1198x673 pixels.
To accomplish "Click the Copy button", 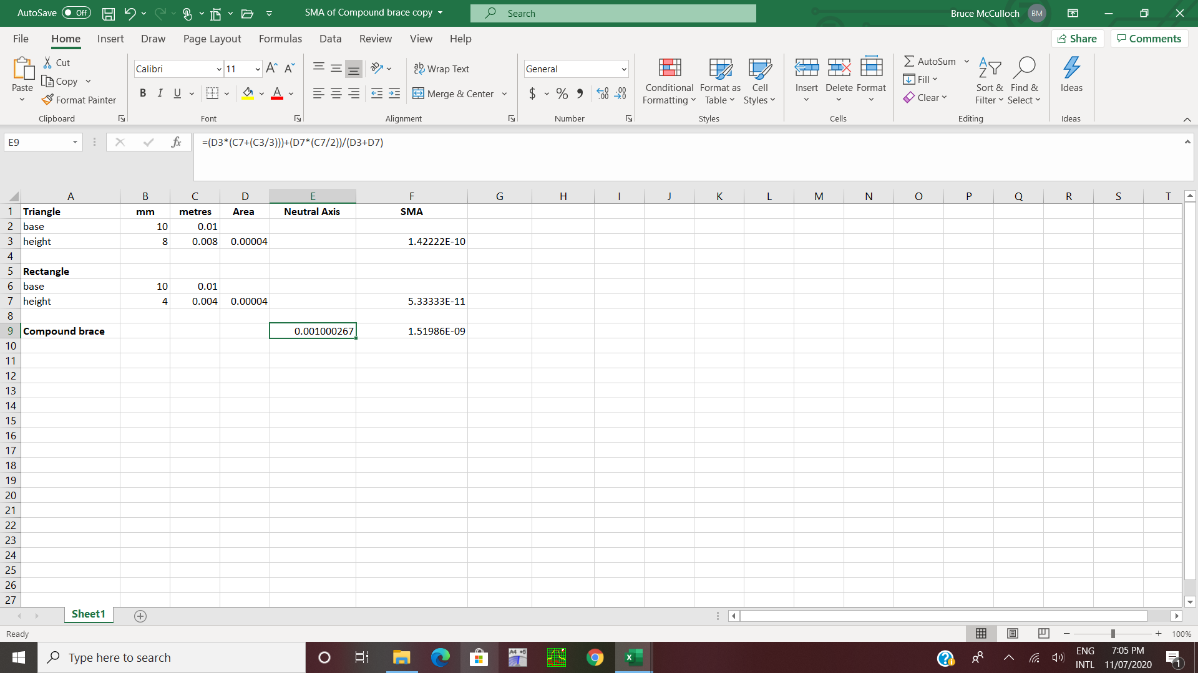I will click(x=60, y=81).
